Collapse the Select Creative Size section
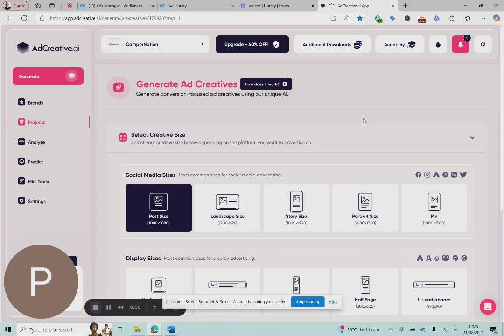 [472, 138]
